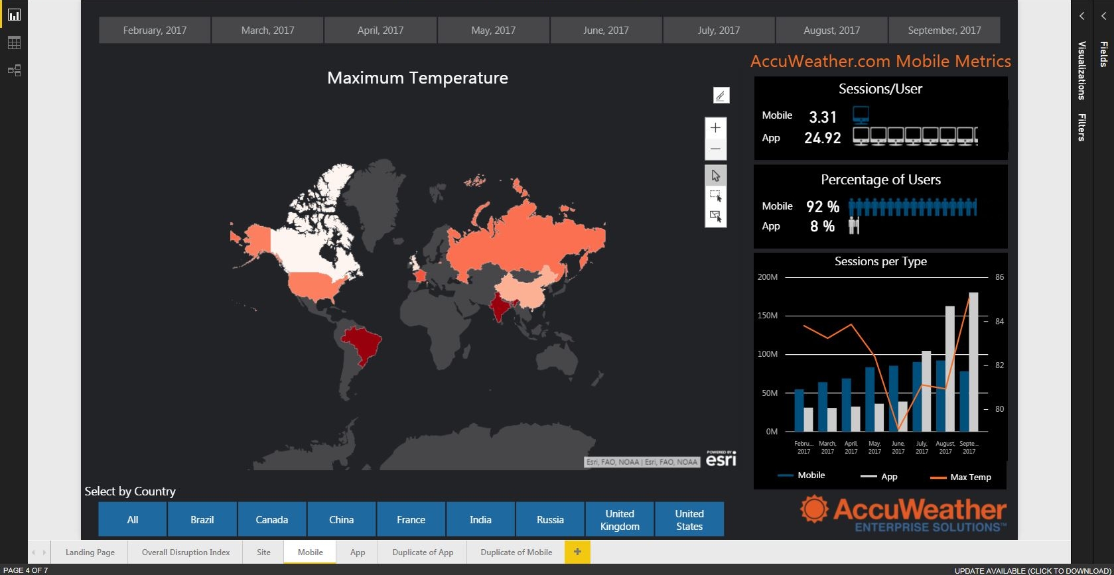Viewport: 1114px width, 575px height.
Task: Choose India in country selector
Action: (x=481, y=519)
